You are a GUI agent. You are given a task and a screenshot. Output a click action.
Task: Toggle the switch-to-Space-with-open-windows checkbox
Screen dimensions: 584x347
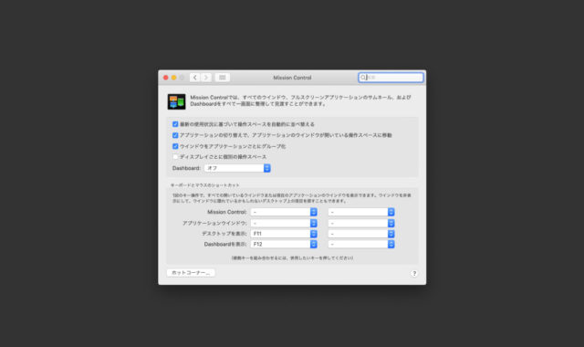[x=175, y=135]
